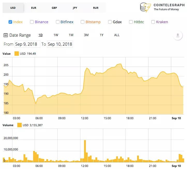The width and height of the screenshot is (187, 169).
Task: Toggle the Hitbtc checkbox on
Action: click(131, 22)
